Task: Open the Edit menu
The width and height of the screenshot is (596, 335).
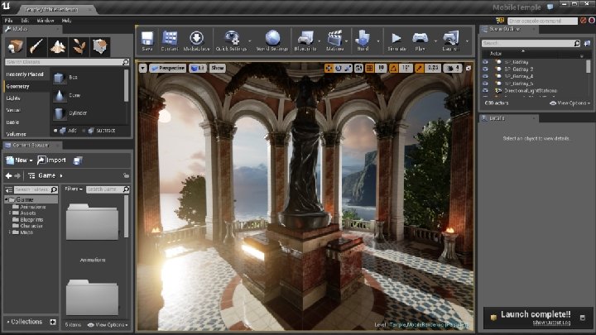Action: pos(25,21)
